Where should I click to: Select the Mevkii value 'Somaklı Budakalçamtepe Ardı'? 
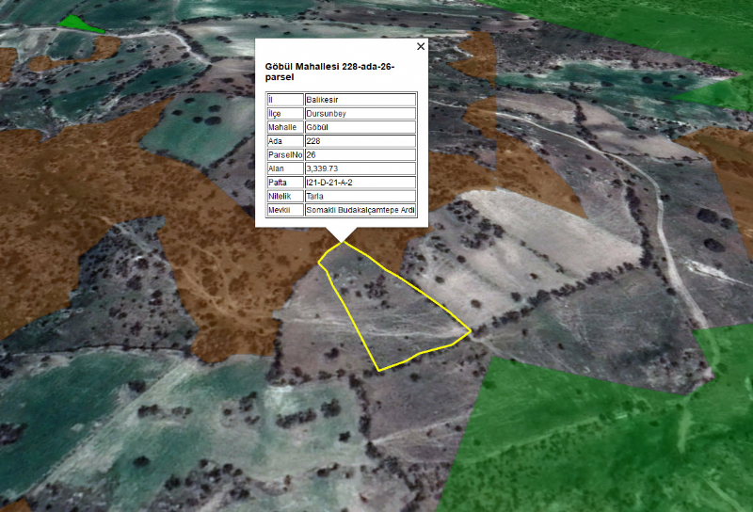tap(360, 210)
